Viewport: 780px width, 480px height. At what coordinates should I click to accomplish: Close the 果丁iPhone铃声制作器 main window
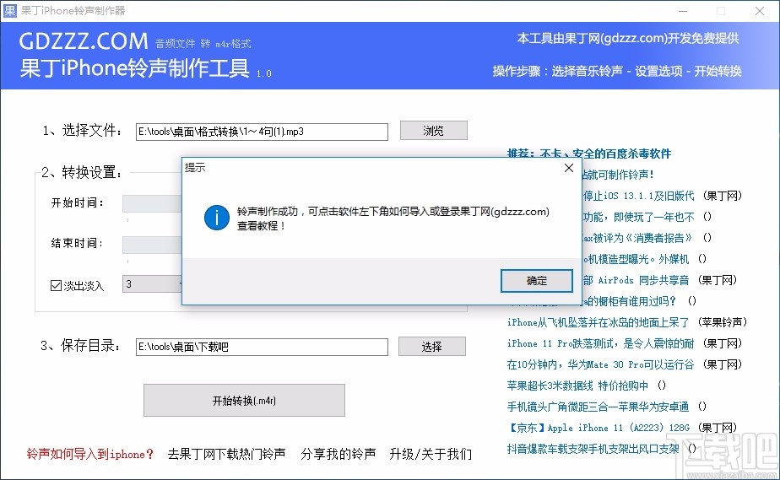click(x=760, y=11)
